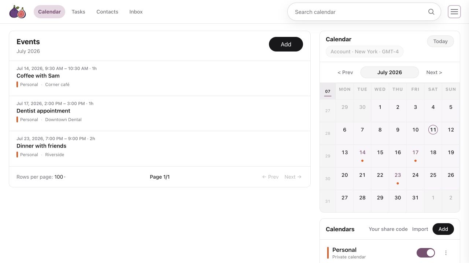Viewport: 469px width, 263px height.
Task: Click the 07 month indicator cell
Action: point(328,91)
